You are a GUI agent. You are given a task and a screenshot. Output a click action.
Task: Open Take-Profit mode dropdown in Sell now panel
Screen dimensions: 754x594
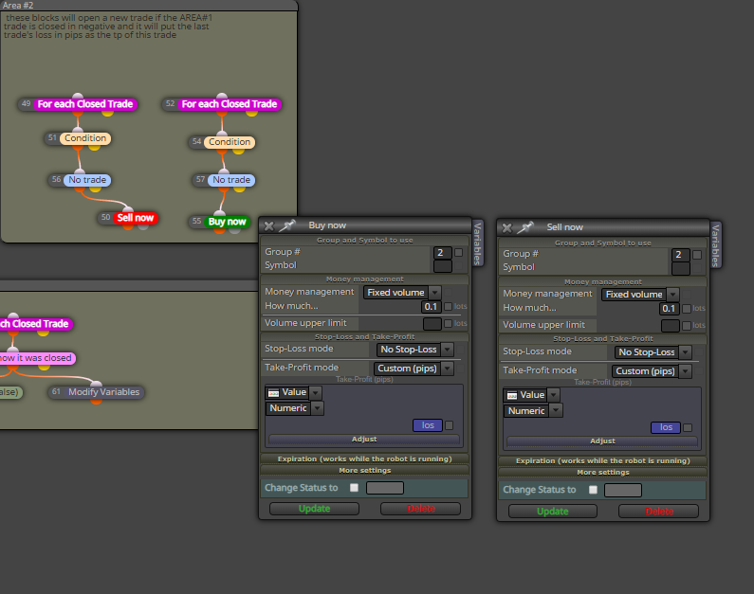click(652, 371)
